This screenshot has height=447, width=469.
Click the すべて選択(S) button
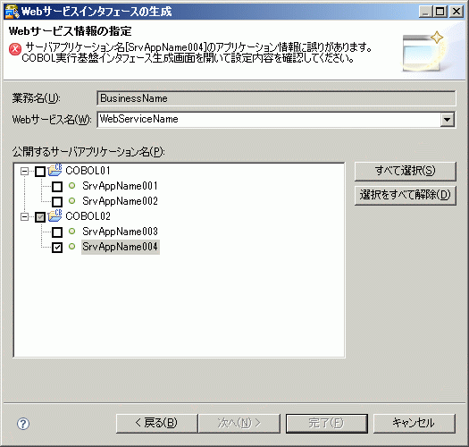click(406, 172)
